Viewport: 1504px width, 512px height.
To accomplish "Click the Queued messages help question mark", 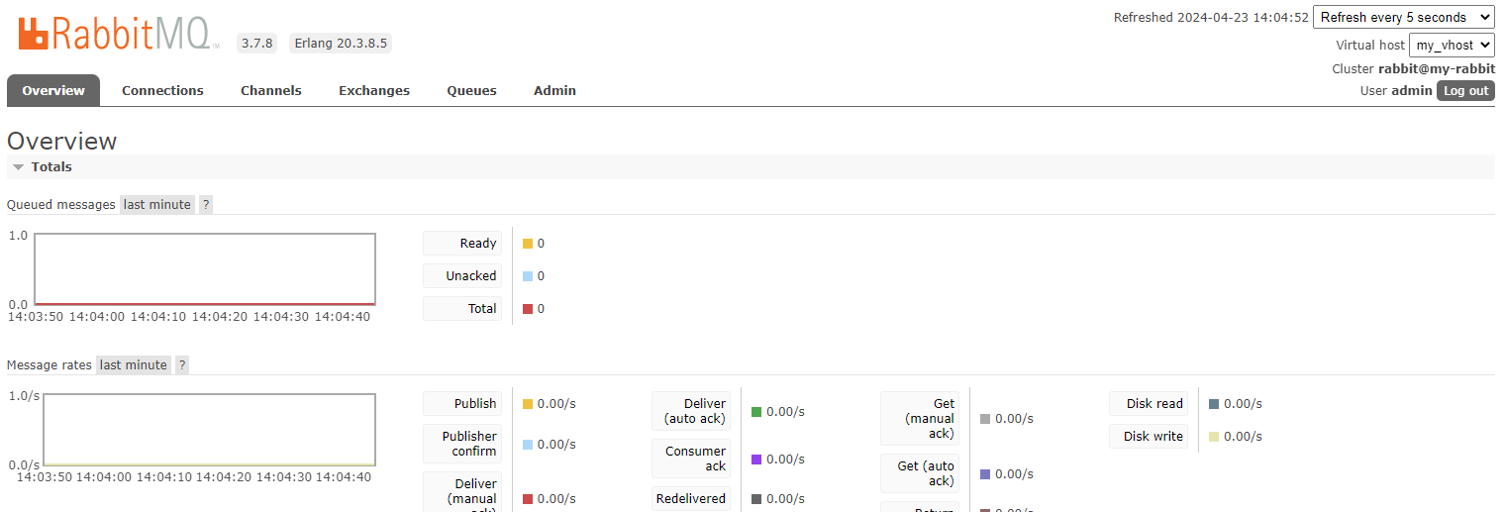I will [x=206, y=205].
